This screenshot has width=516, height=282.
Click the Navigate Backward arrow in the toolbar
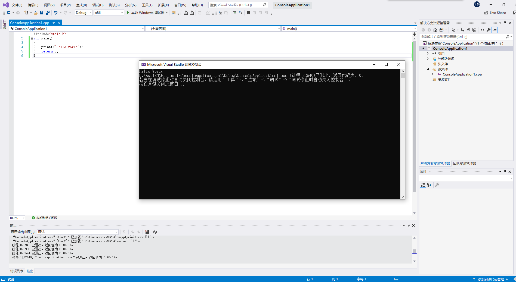coord(9,13)
